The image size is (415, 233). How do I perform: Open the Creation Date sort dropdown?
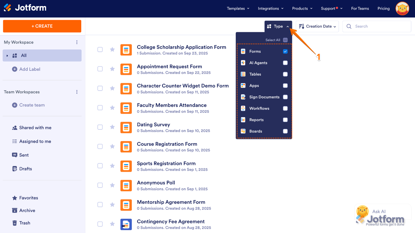point(317,26)
